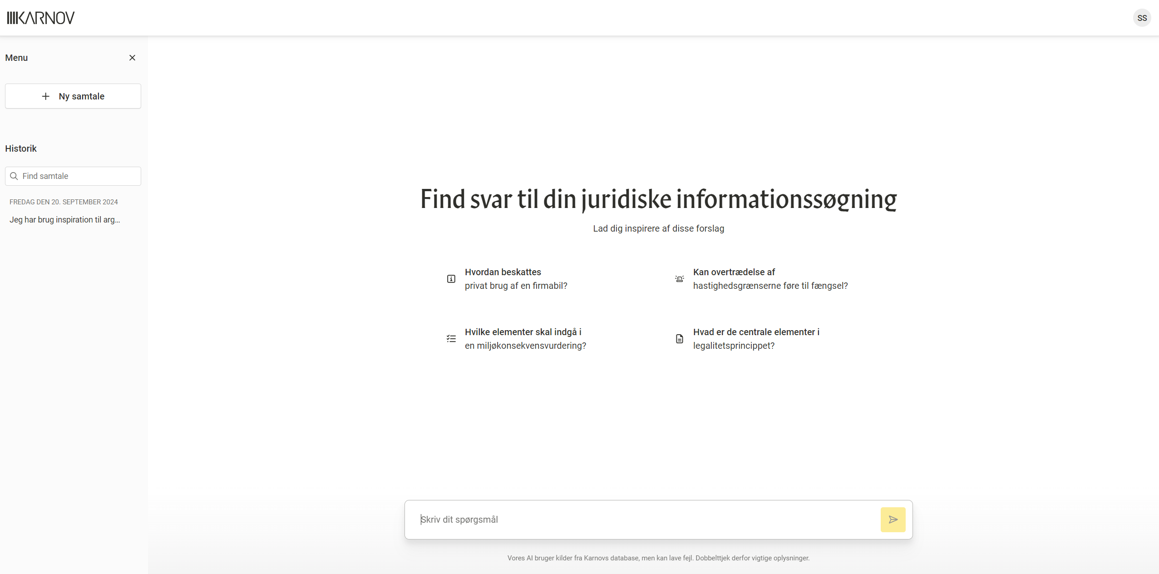Viewport: 1159px width, 574px height.
Task: Select suggestion about hastighedsgrænserne føre til fængsel
Action: (x=770, y=279)
